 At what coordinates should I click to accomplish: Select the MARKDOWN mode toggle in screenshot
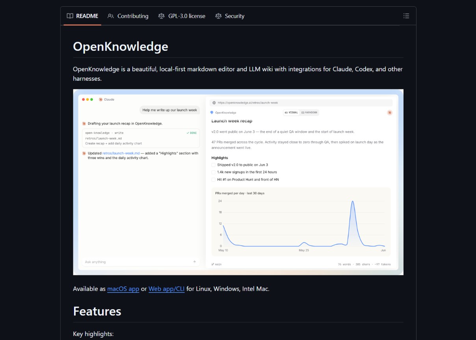point(309,113)
